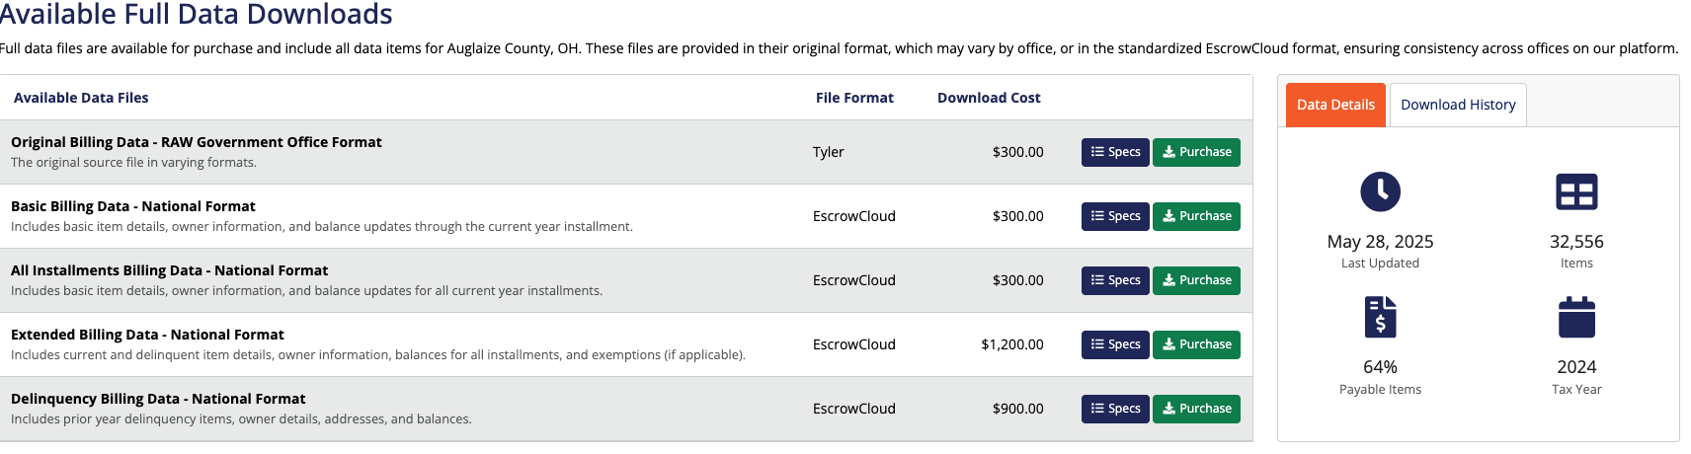
Task: Purchase Original Billing Data RAW file
Action: [x=1196, y=152]
